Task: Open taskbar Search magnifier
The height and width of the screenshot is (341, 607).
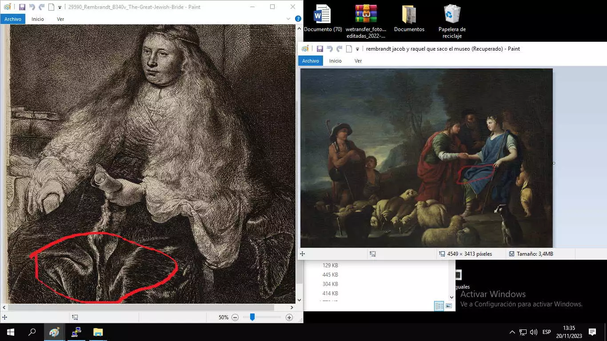Action: [x=32, y=332]
